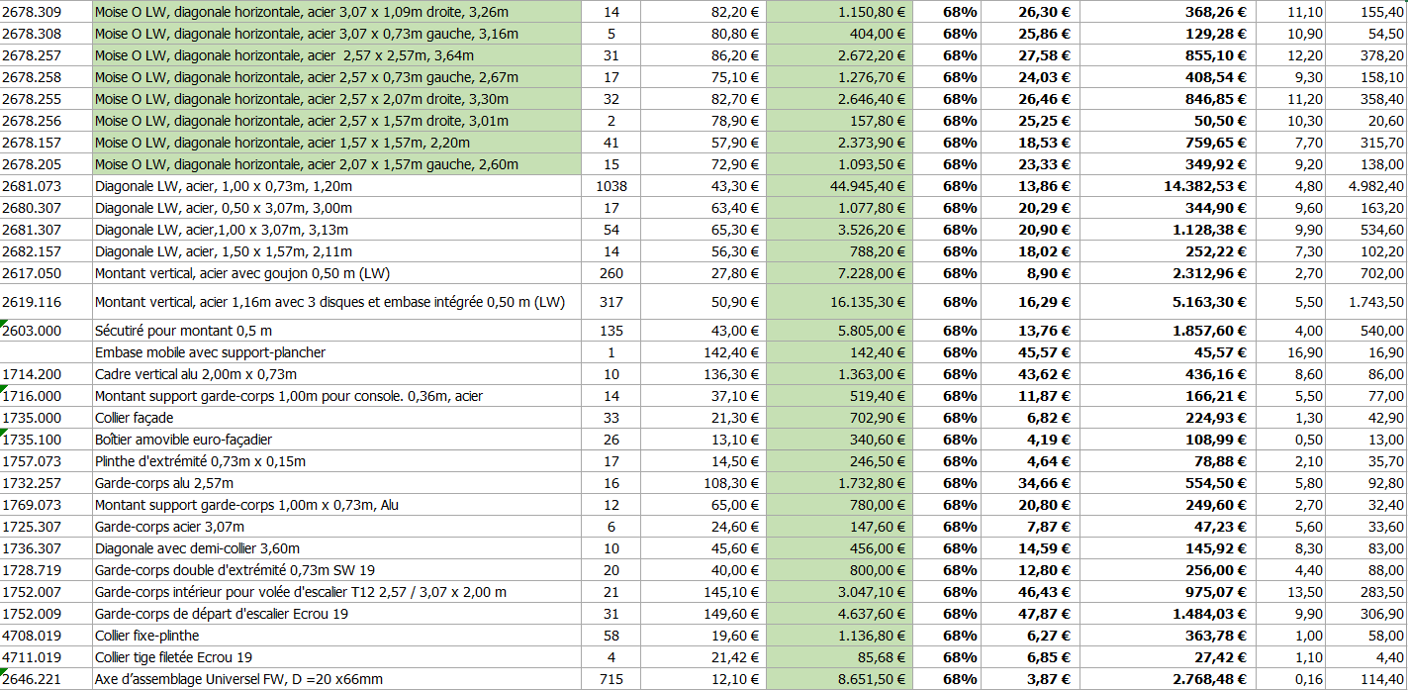This screenshot has height=690, width=1408.
Task: Select total 44.945,40 €
Action: click(x=839, y=186)
